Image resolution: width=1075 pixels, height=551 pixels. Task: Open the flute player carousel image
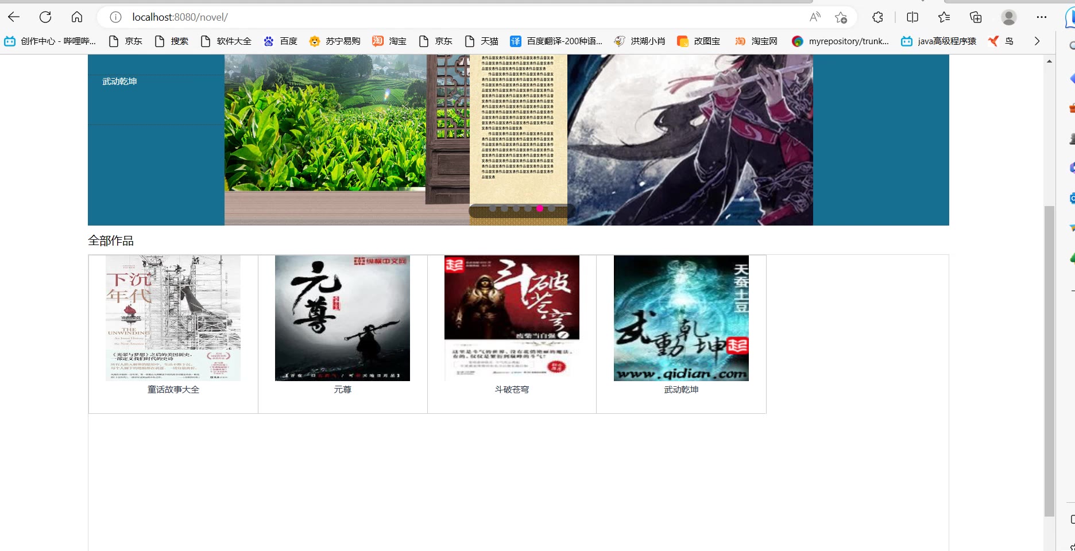pos(690,140)
